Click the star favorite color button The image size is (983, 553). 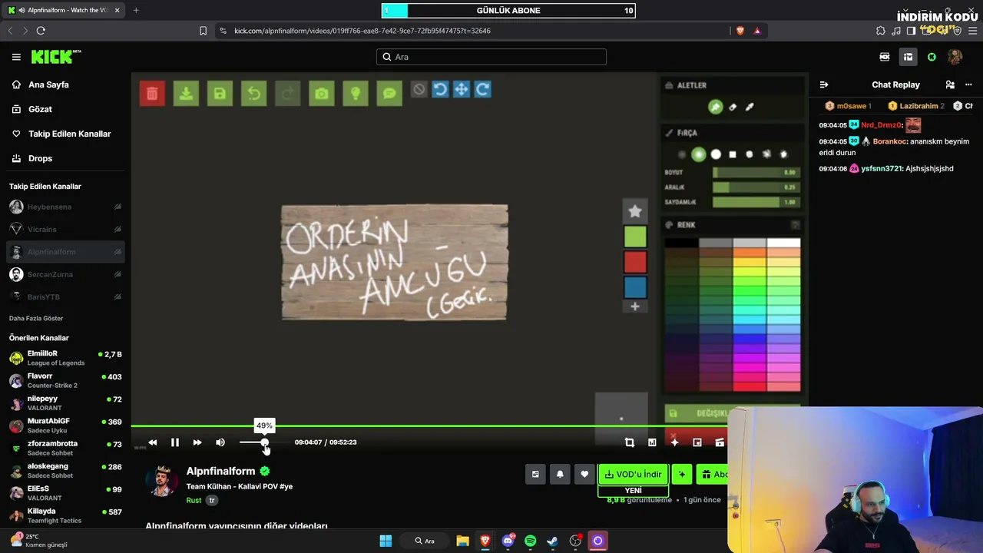pos(635,211)
